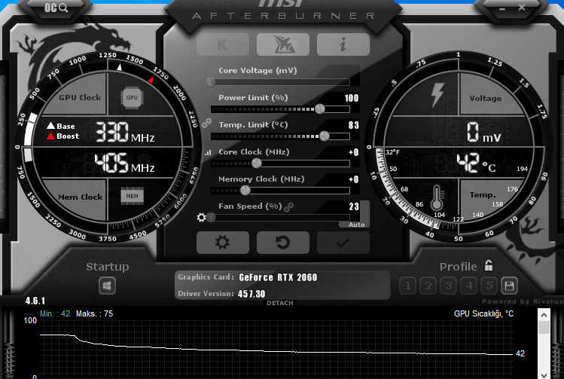Select profile slot 1
Viewport: 564px width, 379px height.
(x=407, y=286)
